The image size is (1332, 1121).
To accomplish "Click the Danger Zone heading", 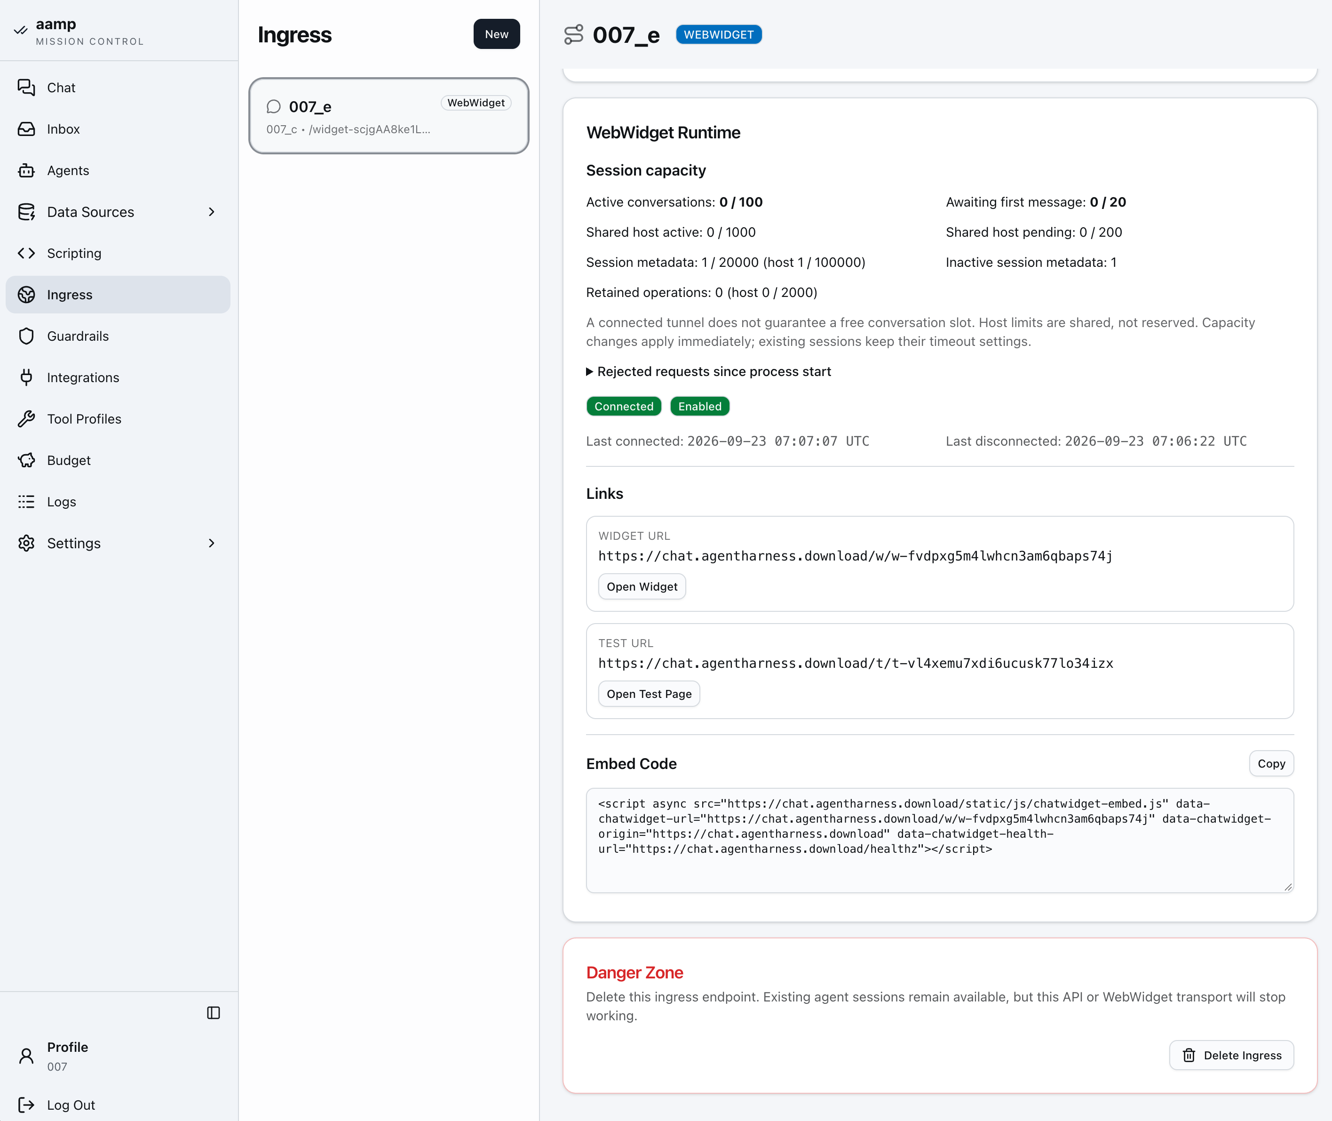I will pos(634,973).
